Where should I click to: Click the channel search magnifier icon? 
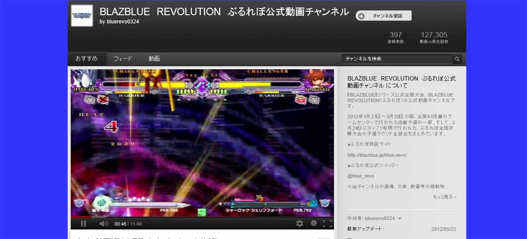tap(457, 59)
